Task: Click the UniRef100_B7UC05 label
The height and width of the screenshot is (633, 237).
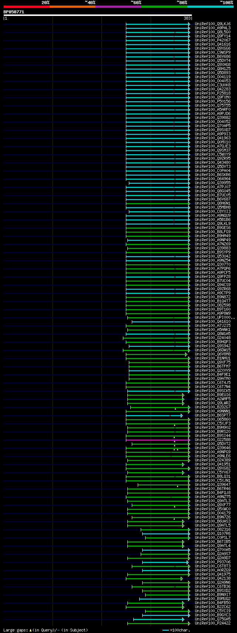Action: (213, 195)
